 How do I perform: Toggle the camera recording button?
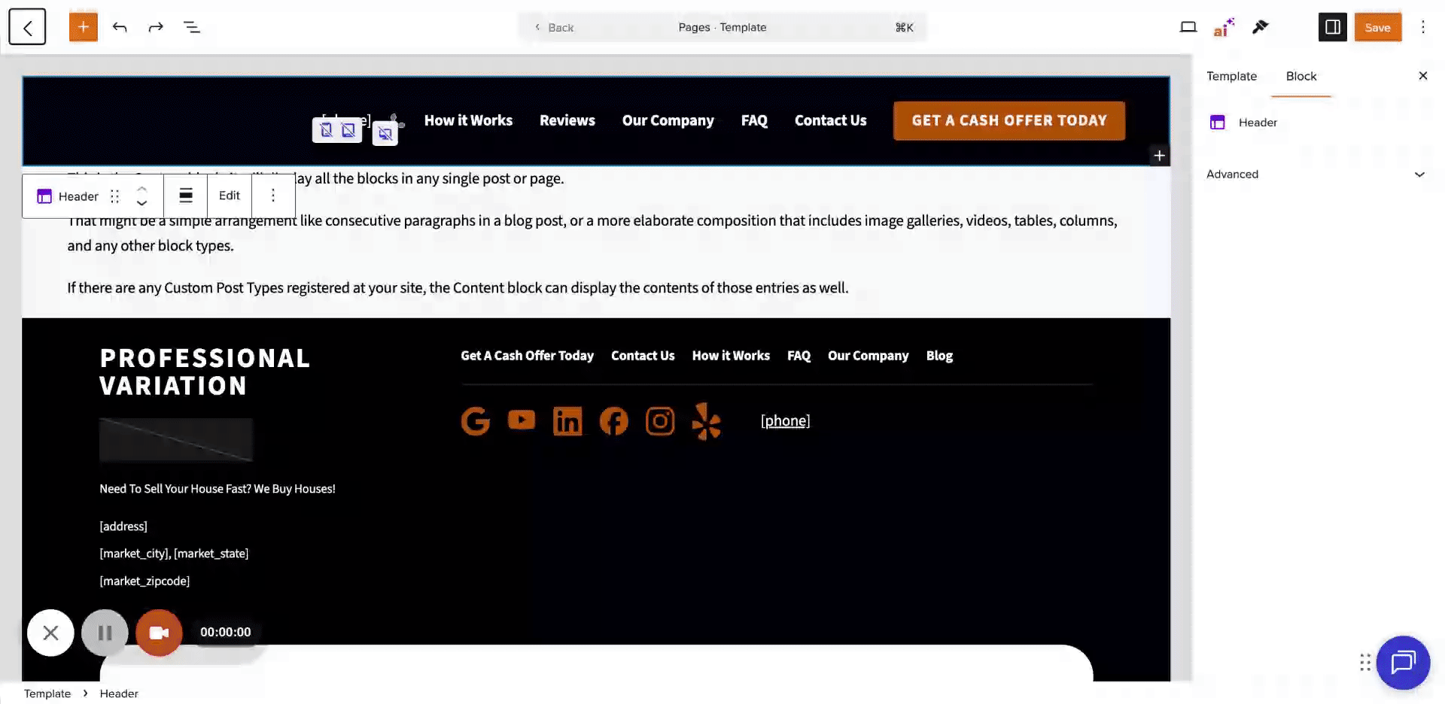point(159,633)
